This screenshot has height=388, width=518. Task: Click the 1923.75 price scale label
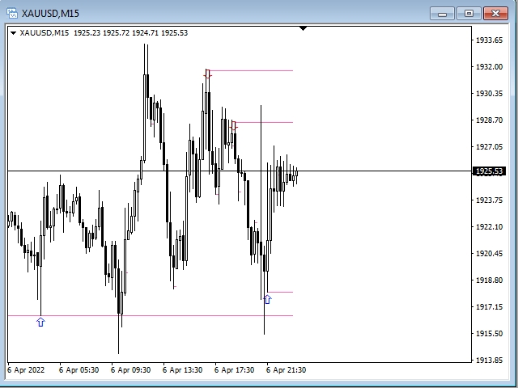click(489, 200)
